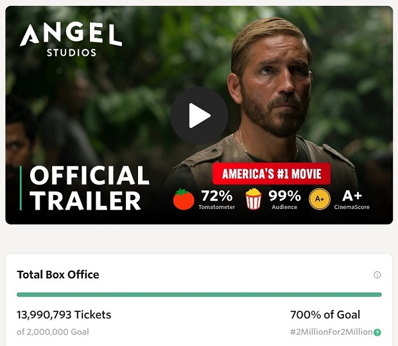Image resolution: width=398 pixels, height=346 pixels.
Task: Select the 72% Tomatometer score
Action: 217,196
